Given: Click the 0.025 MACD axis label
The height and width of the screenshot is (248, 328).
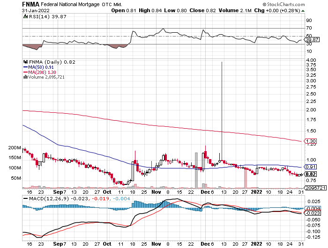Looking at the screenshot, I should pyautogui.click(x=314, y=201).
